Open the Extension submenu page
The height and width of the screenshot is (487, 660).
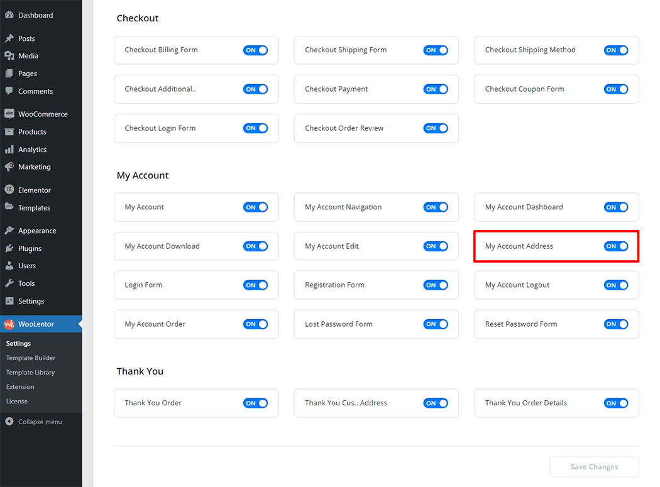tap(20, 387)
